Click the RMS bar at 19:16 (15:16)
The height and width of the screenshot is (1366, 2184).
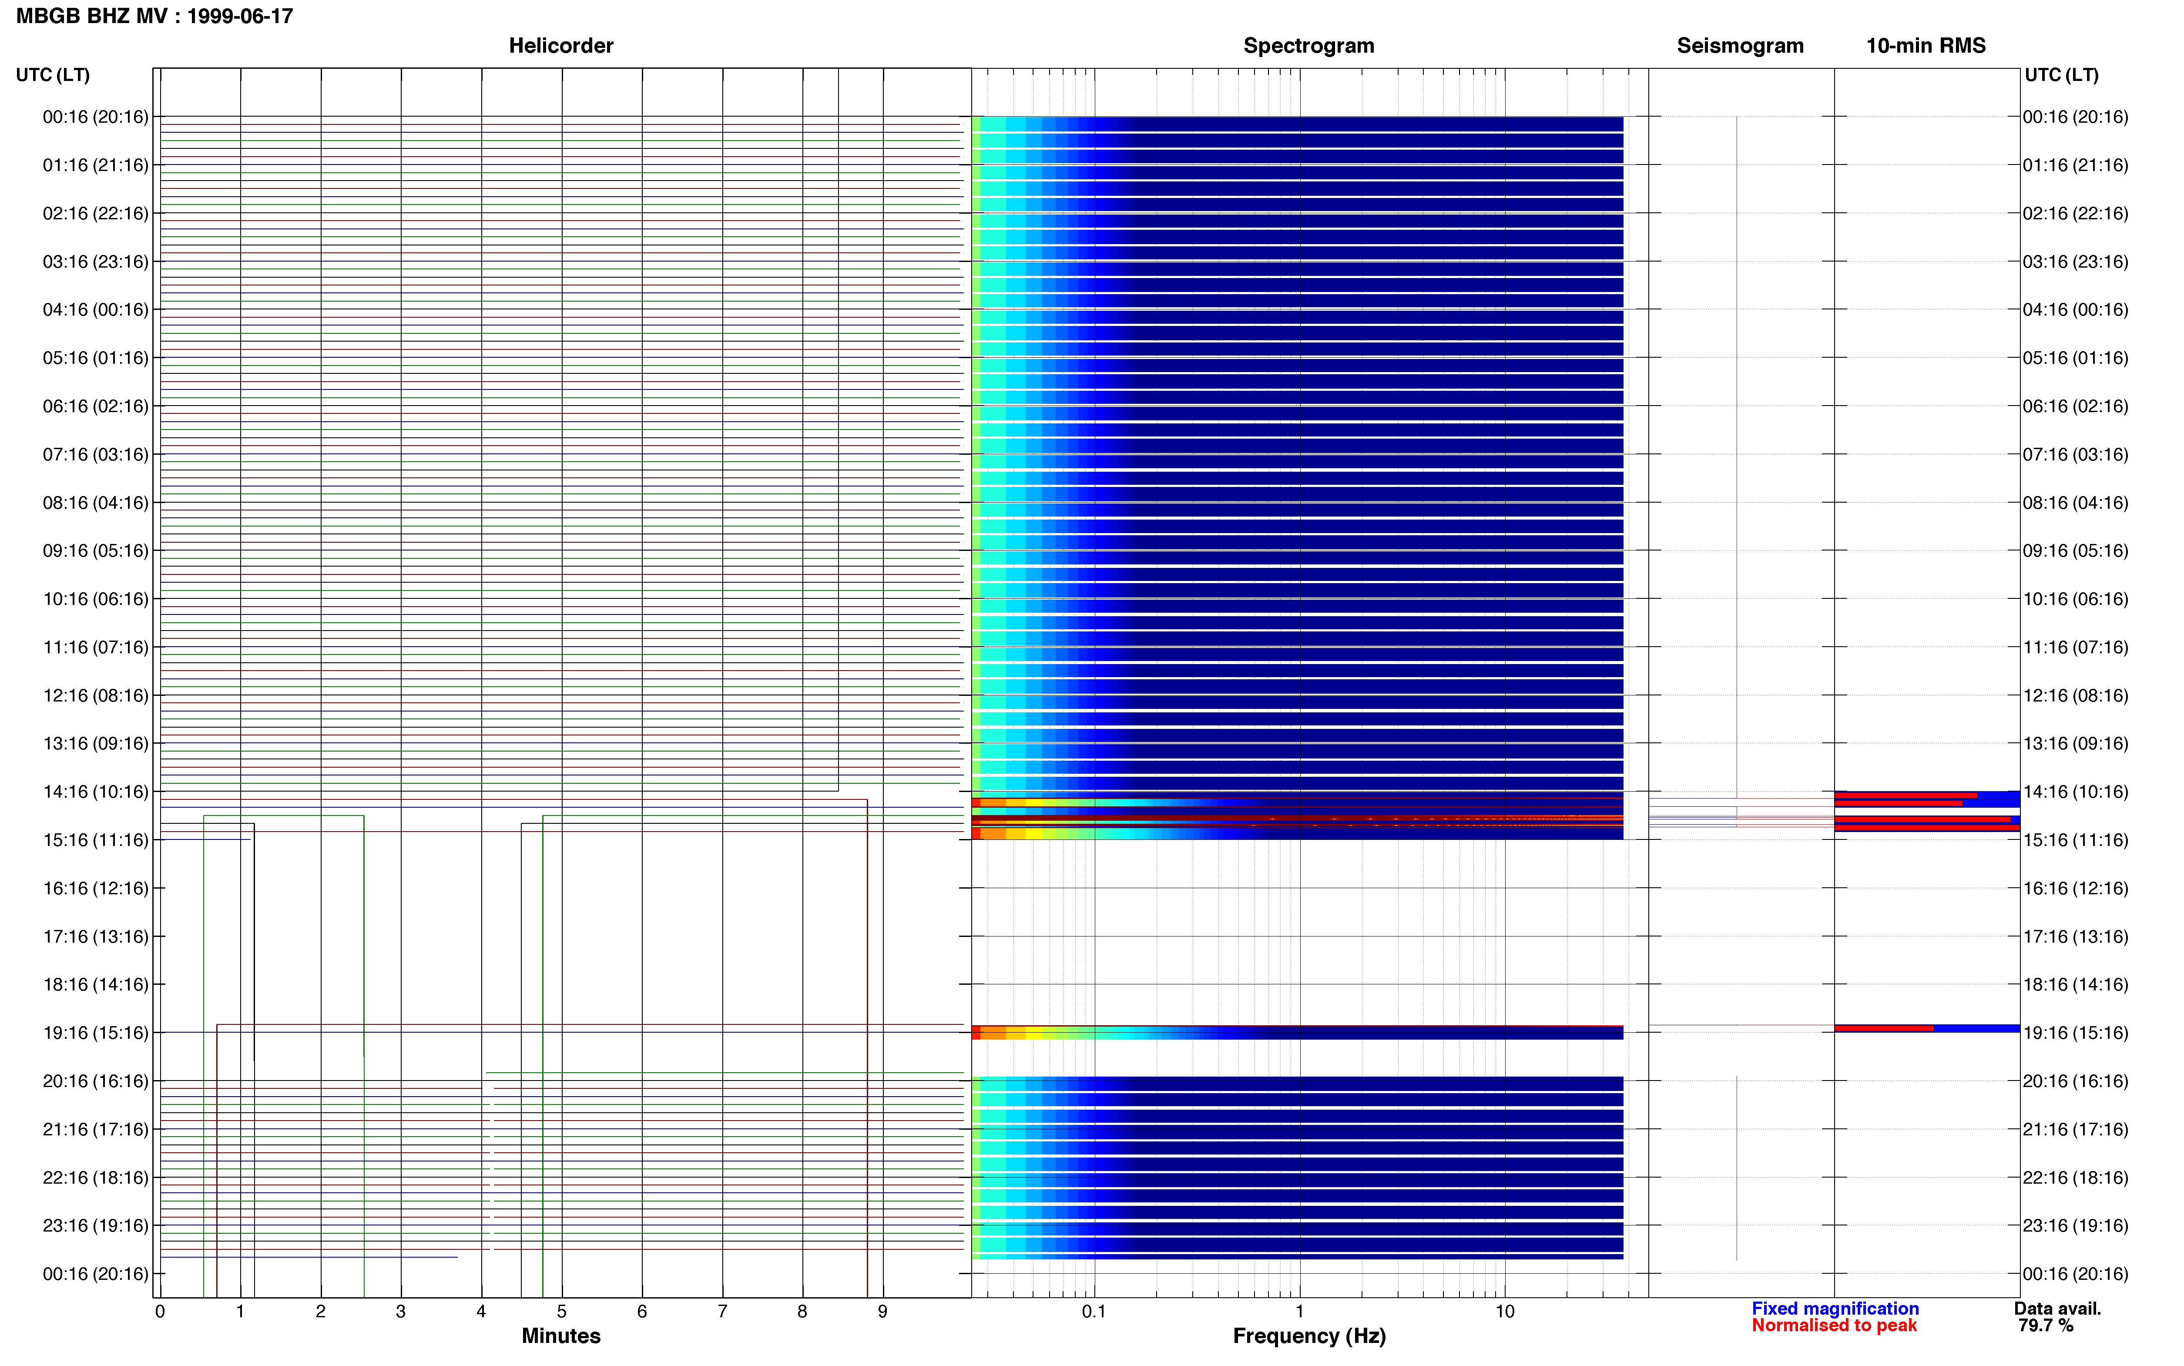(x=1926, y=1028)
